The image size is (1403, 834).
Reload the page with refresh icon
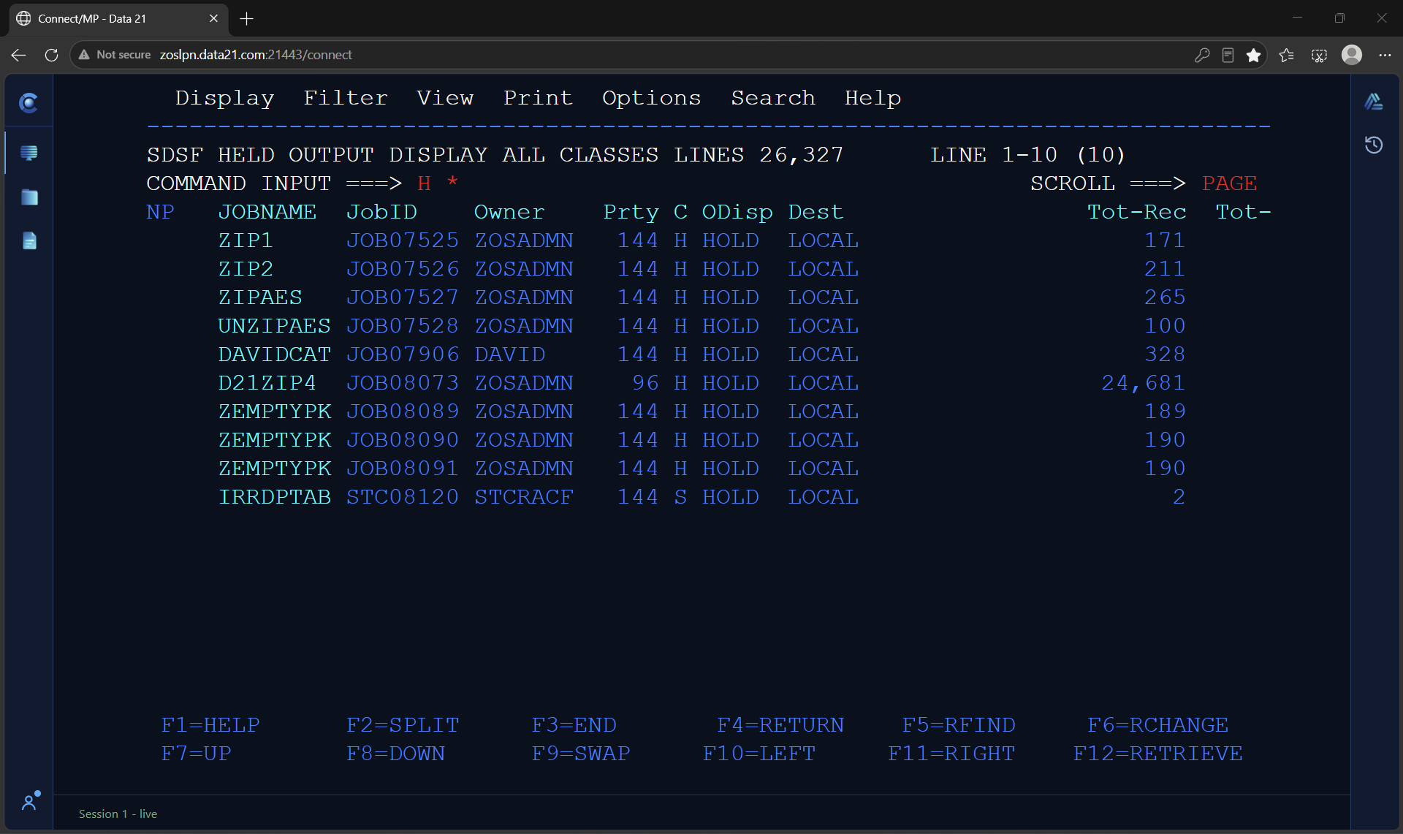[x=51, y=55]
